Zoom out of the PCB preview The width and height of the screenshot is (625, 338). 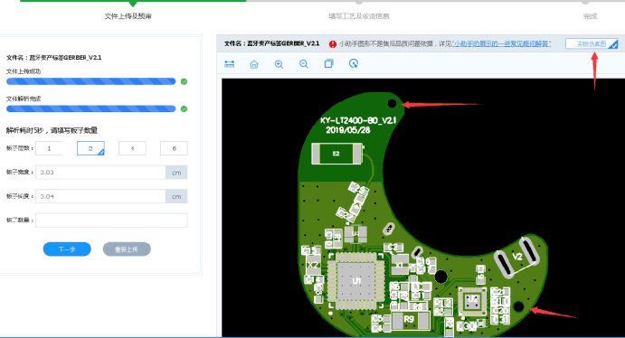click(x=304, y=64)
